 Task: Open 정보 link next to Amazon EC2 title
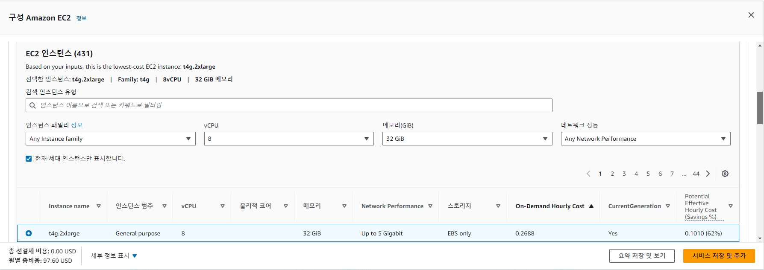tap(81, 18)
